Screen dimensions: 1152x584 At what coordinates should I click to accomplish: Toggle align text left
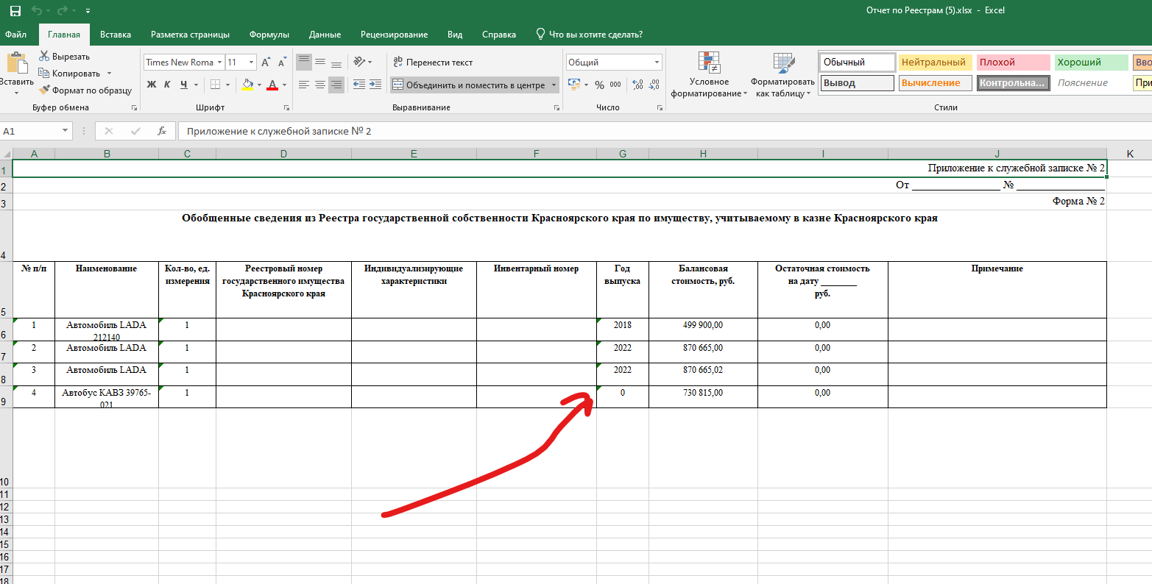click(x=304, y=85)
